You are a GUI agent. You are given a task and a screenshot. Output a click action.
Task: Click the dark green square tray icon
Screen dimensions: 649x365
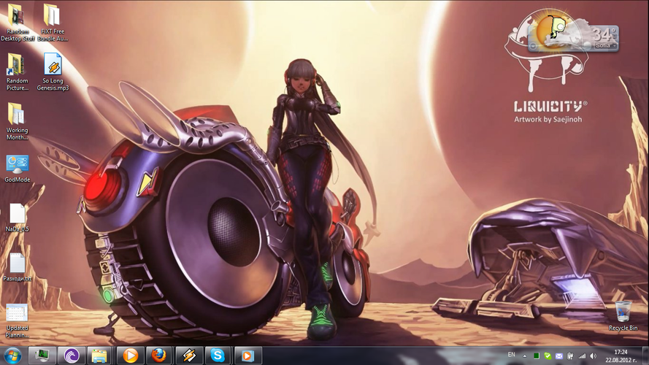[537, 356]
